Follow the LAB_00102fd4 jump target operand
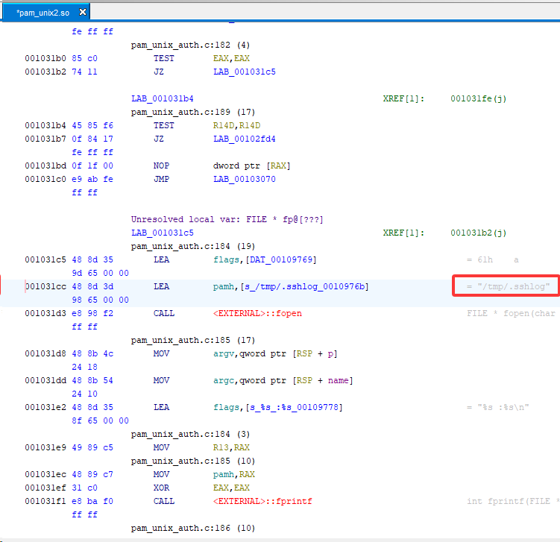560x542 pixels. 244,139
